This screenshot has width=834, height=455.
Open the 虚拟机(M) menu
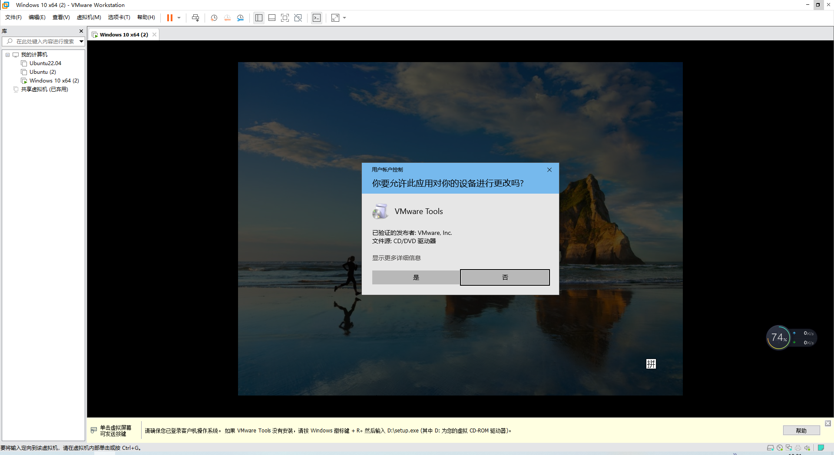click(89, 17)
